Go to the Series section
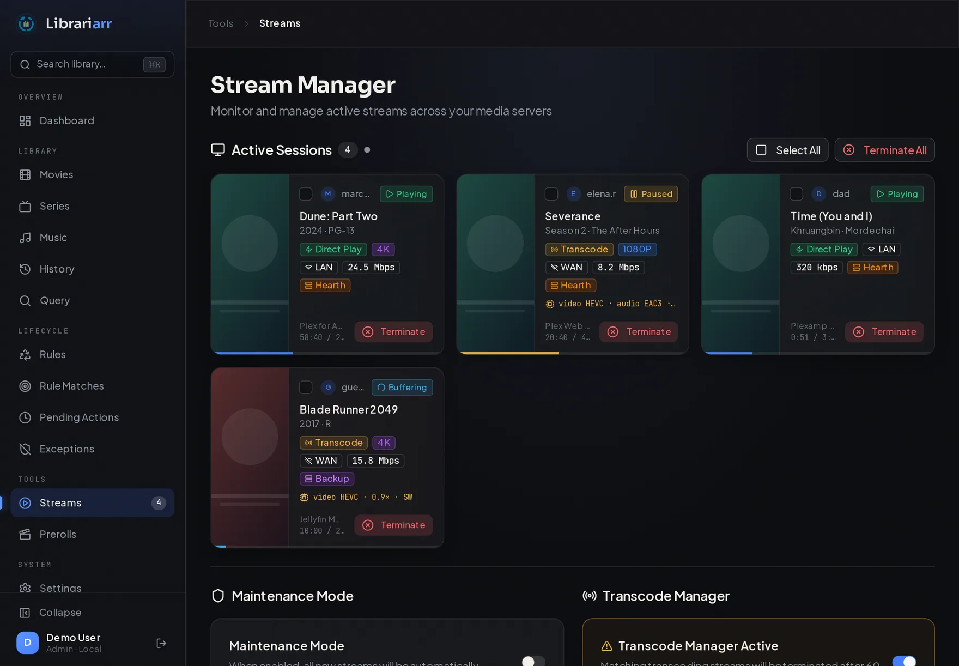Viewport: 959px width, 666px height. pyautogui.click(x=93, y=206)
